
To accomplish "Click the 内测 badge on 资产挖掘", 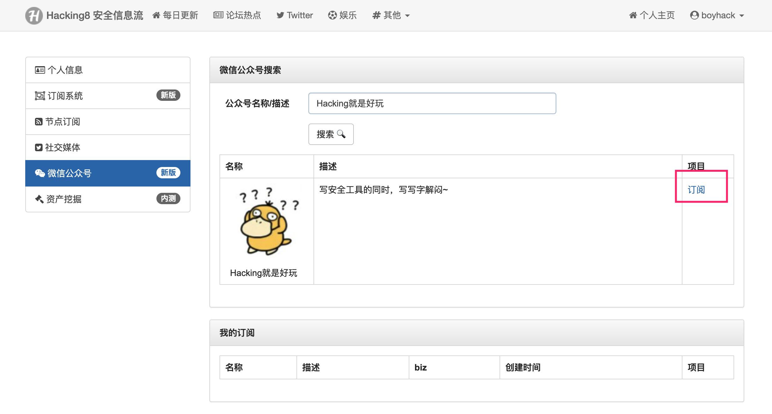I will pyautogui.click(x=168, y=198).
